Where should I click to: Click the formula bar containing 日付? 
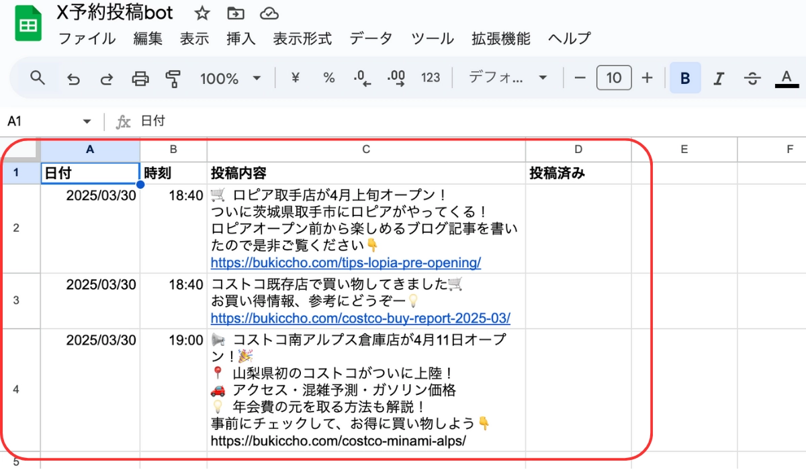pos(470,121)
